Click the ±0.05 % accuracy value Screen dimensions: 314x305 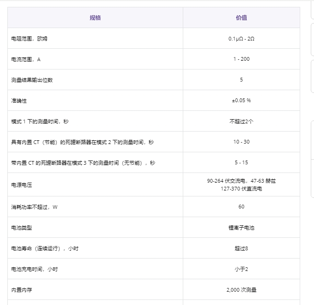241,101
